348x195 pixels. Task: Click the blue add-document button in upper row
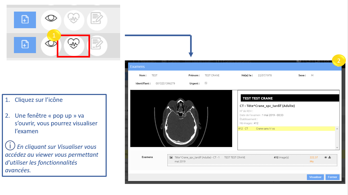point(25,20)
